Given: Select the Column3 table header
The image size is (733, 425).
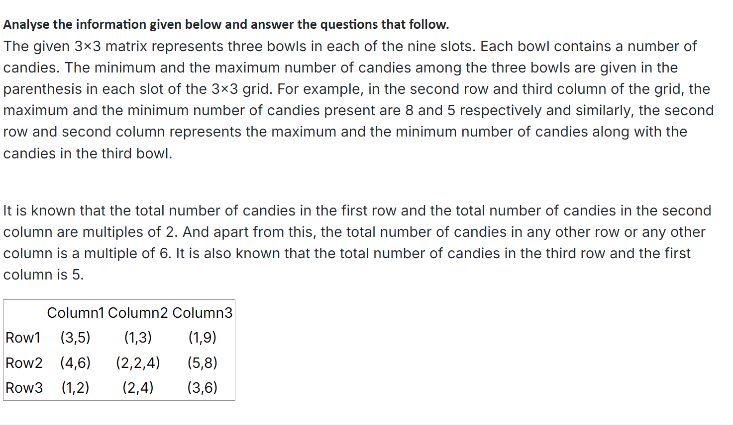Looking at the screenshot, I should pyautogui.click(x=203, y=313).
